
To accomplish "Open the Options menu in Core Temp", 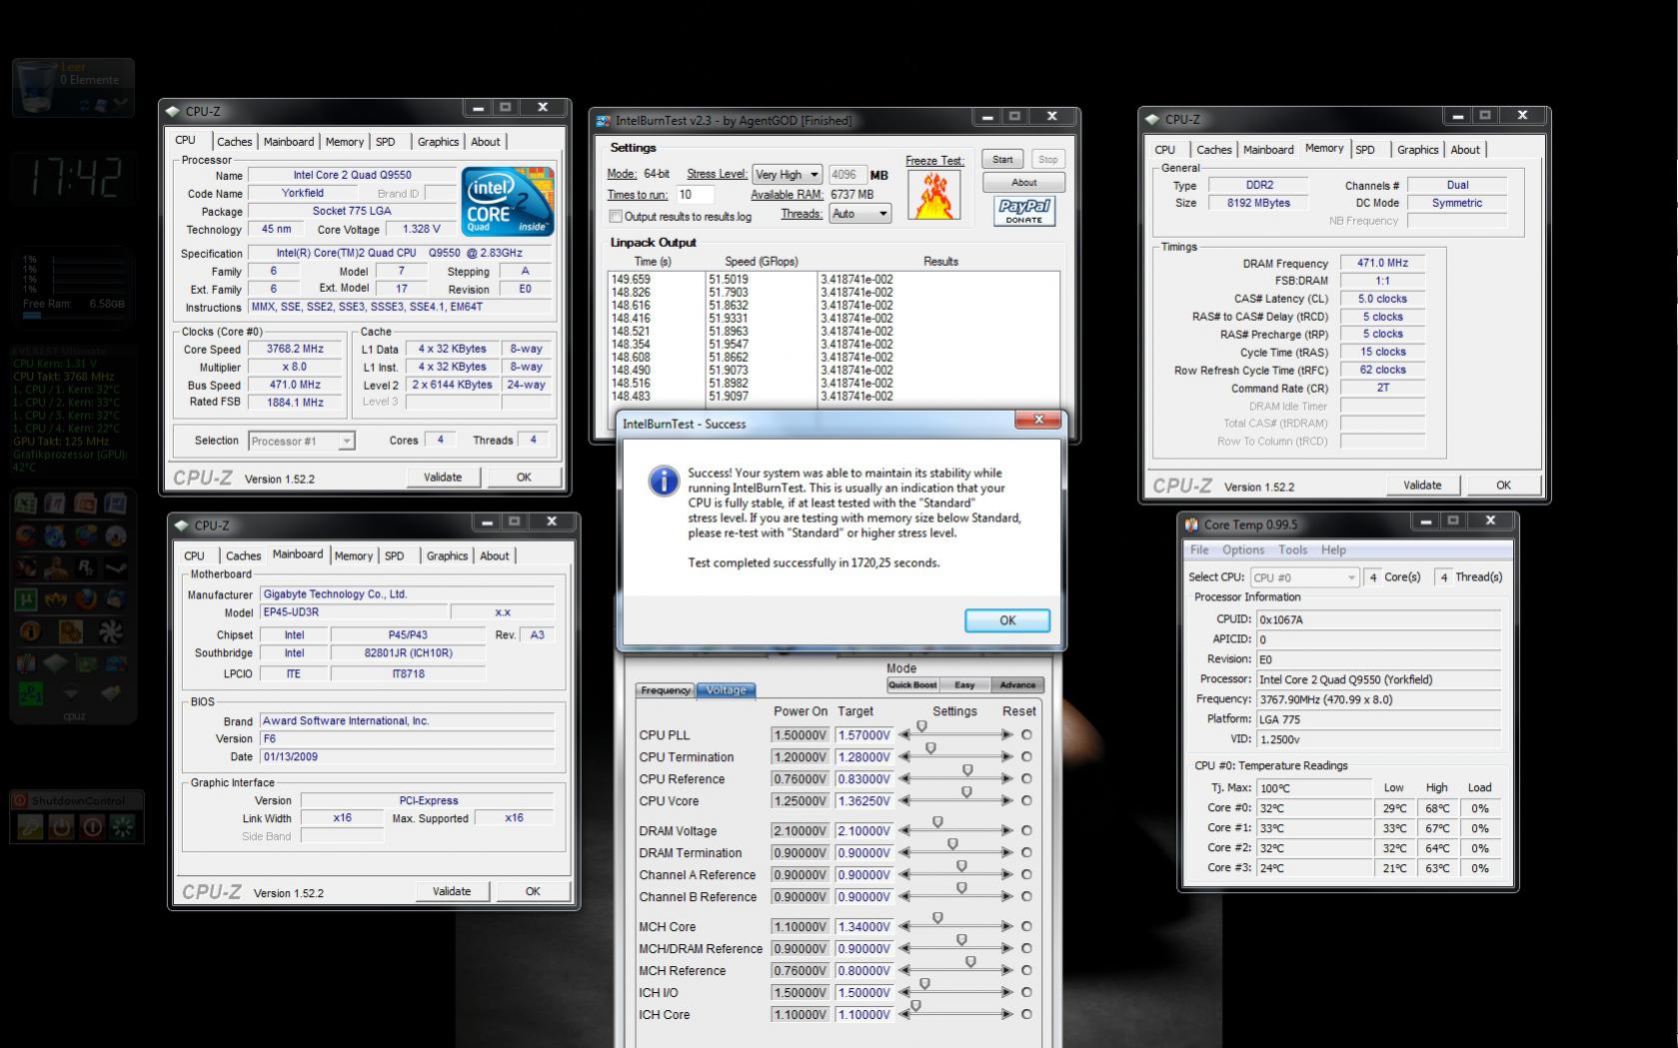I will 1243,550.
